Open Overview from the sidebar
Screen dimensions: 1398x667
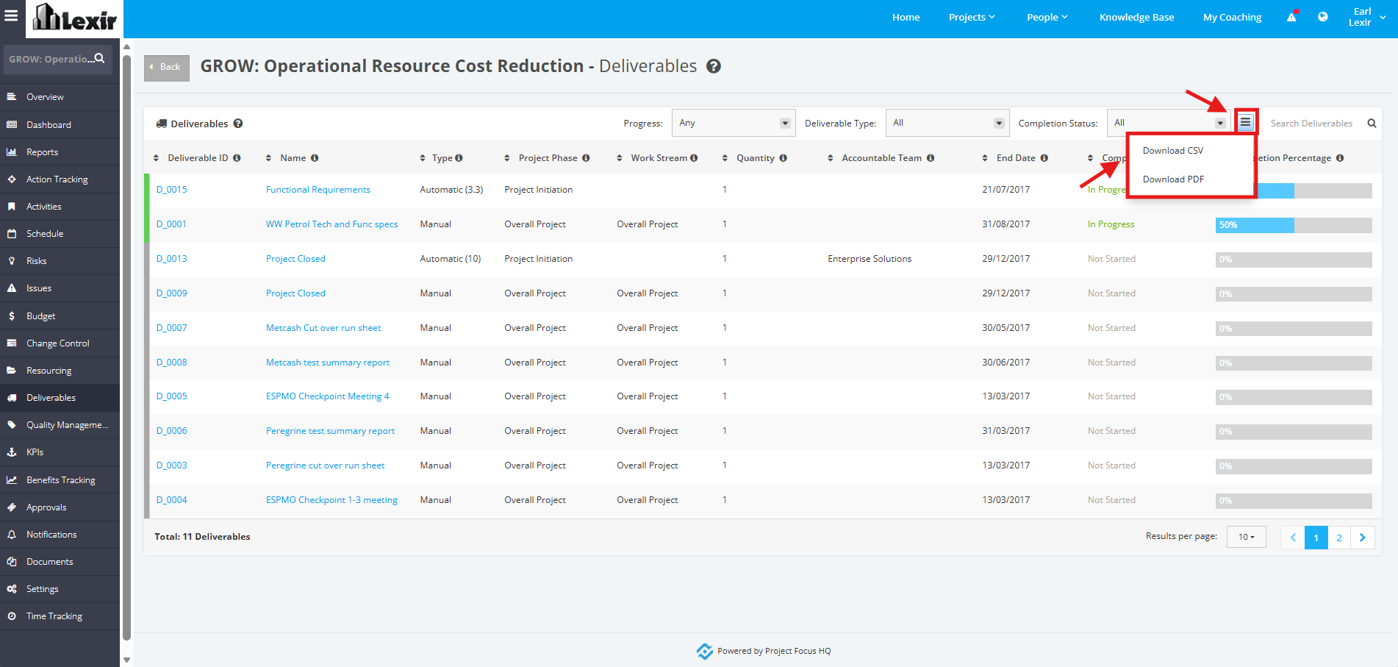pos(60,97)
